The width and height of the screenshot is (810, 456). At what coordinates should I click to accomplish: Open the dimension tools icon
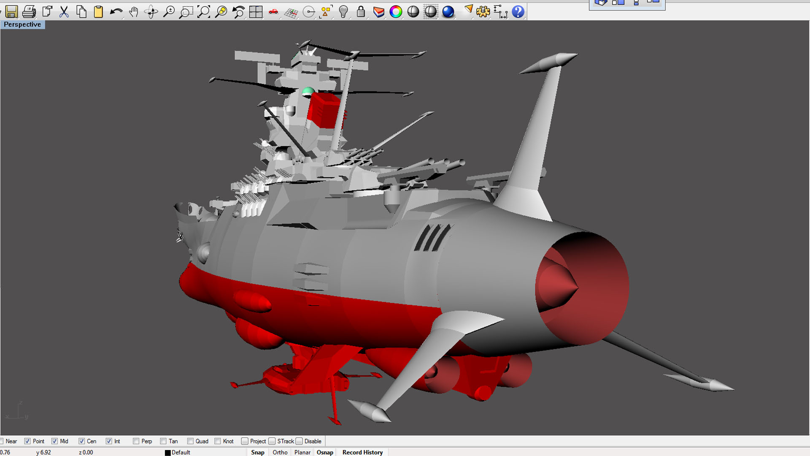click(x=501, y=11)
